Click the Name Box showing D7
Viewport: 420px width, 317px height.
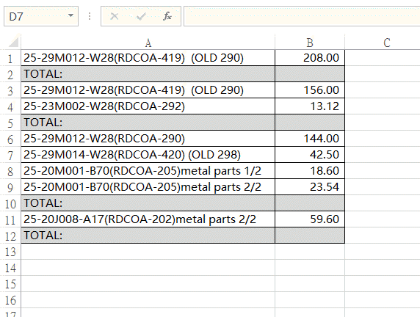(41, 16)
